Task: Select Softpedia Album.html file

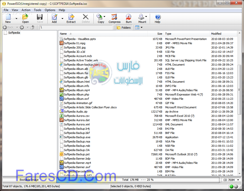Action: (77, 82)
